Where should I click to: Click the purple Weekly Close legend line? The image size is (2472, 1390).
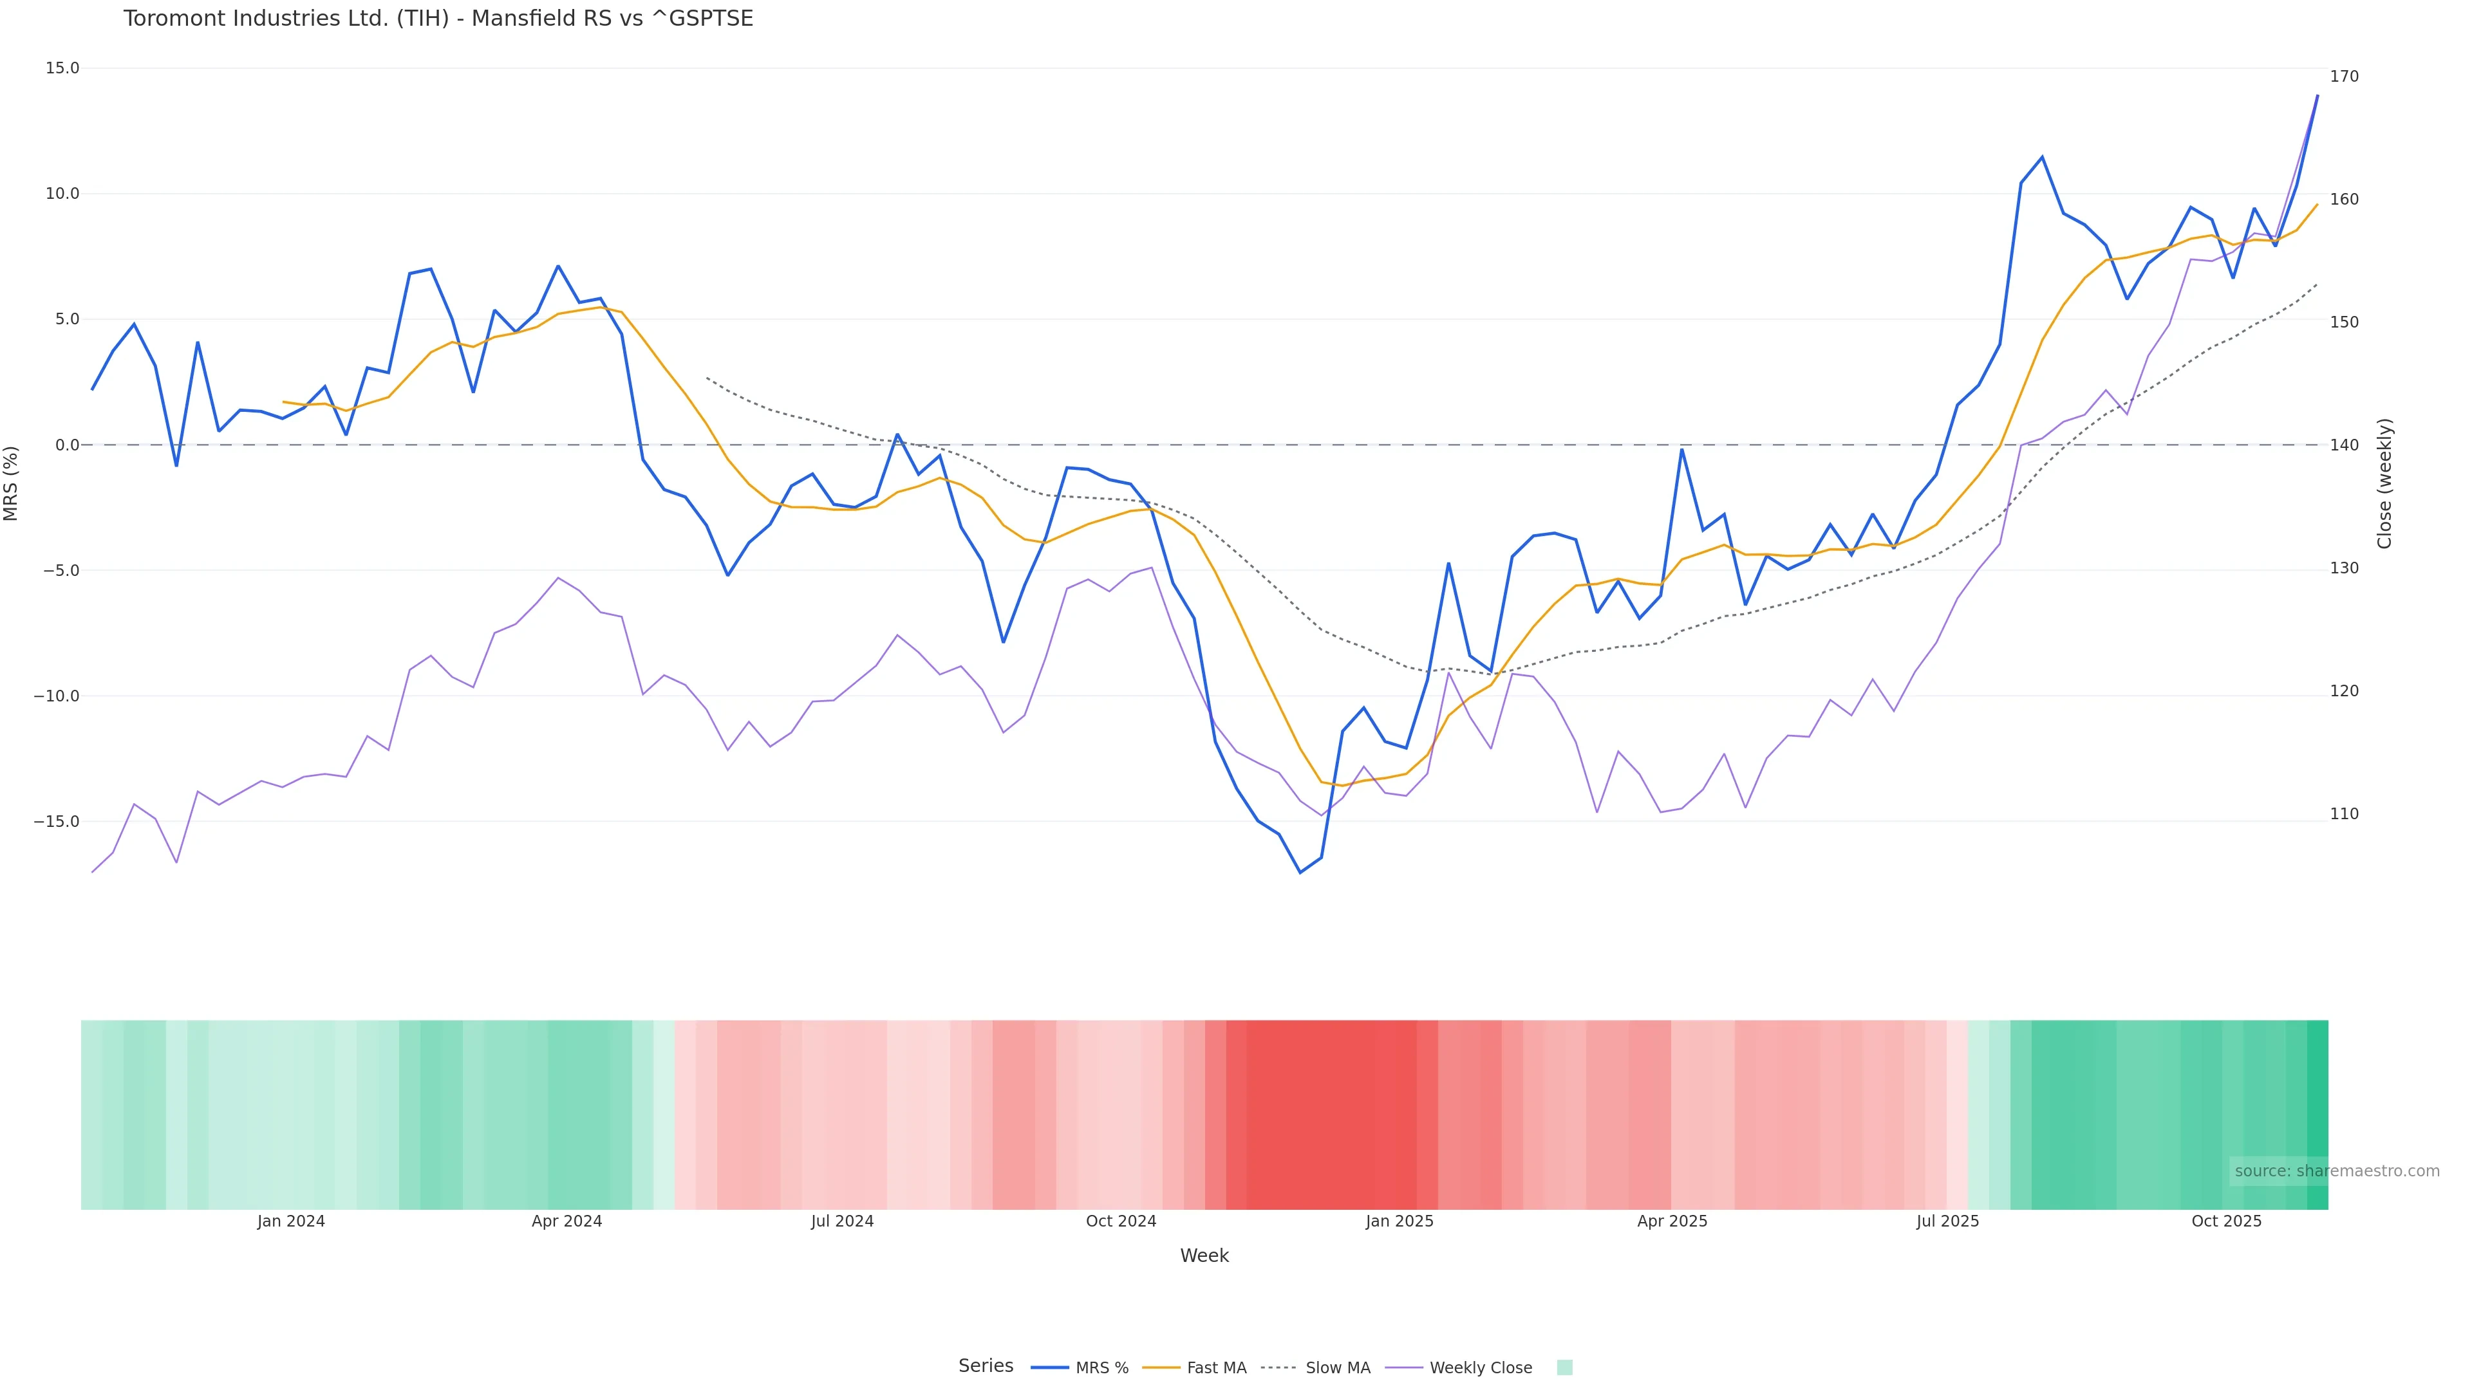pos(1404,1368)
